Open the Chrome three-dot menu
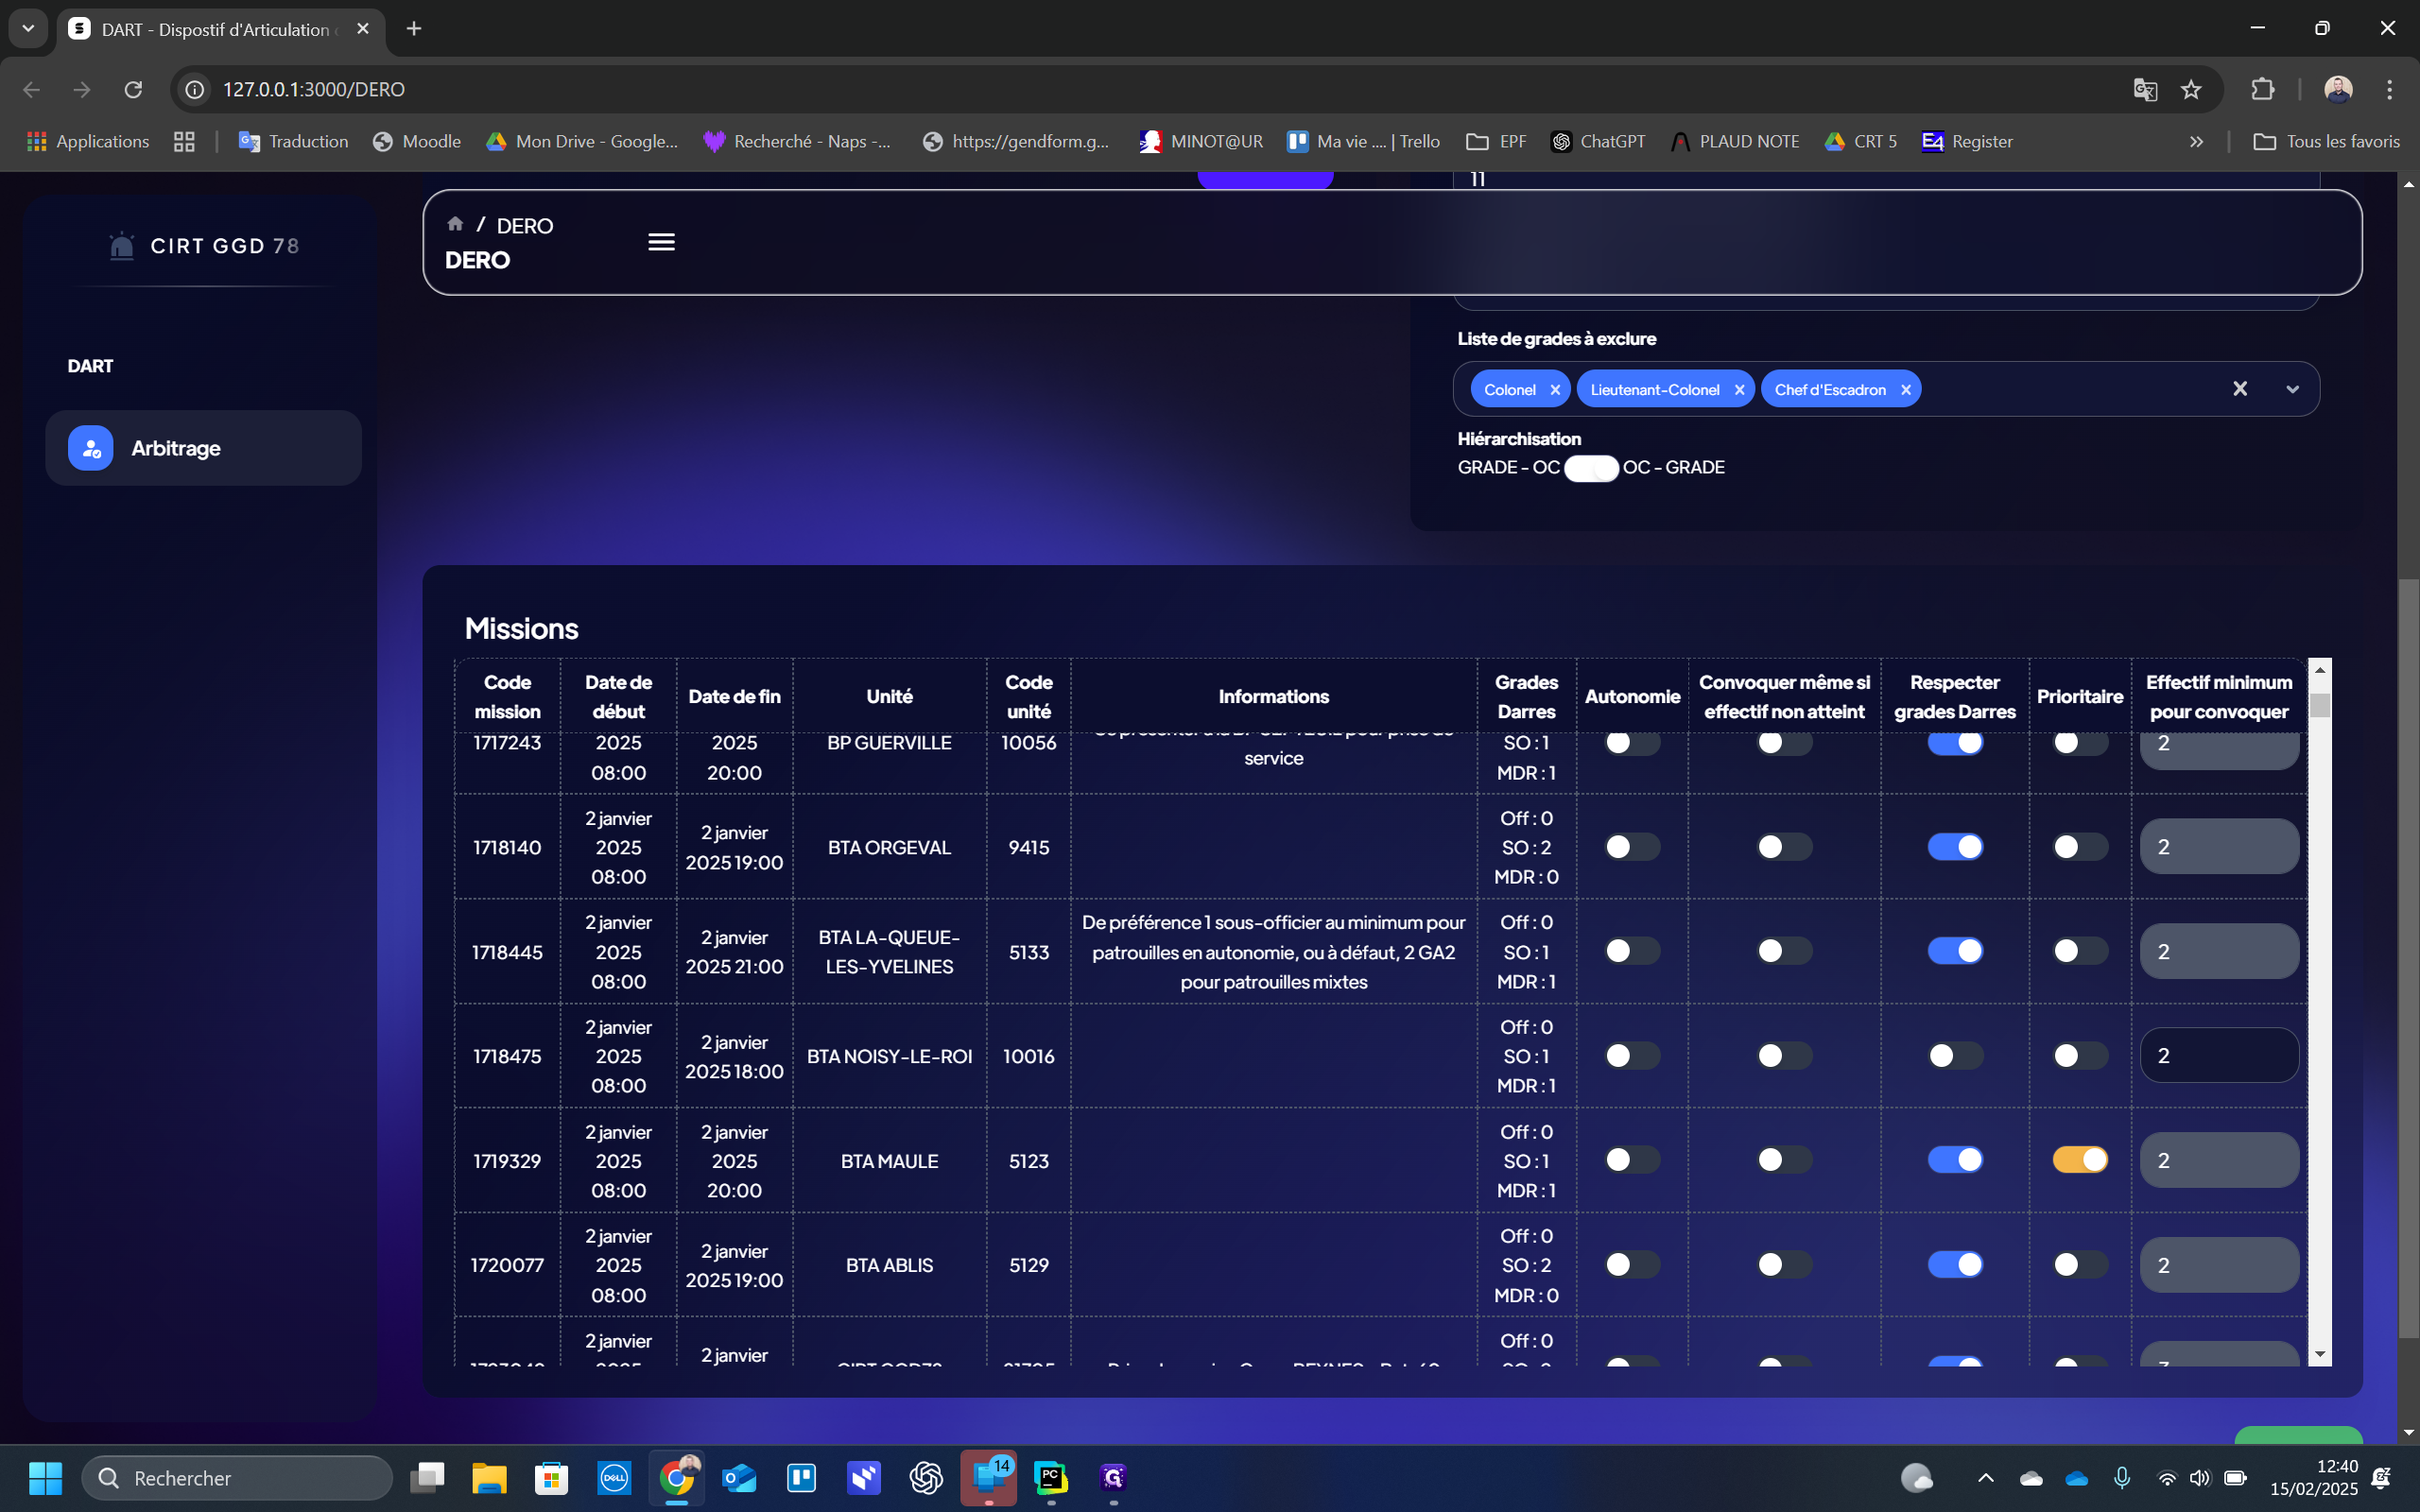Viewport: 2420px width, 1512px height. (x=2389, y=89)
